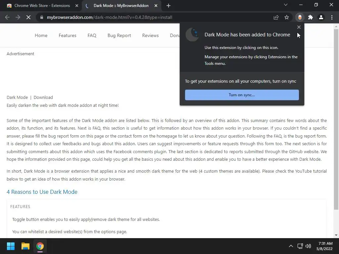Click the FEATURES section label

click(x=20, y=206)
